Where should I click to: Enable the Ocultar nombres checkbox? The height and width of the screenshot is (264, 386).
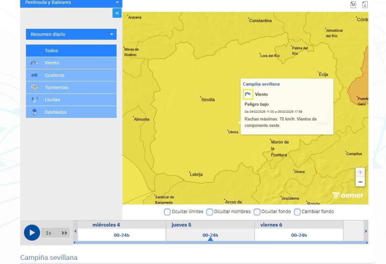coord(209,212)
